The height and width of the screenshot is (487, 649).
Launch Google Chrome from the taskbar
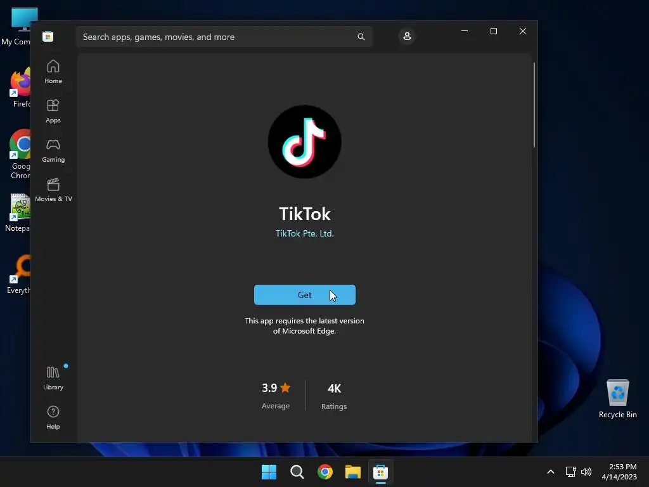325,472
